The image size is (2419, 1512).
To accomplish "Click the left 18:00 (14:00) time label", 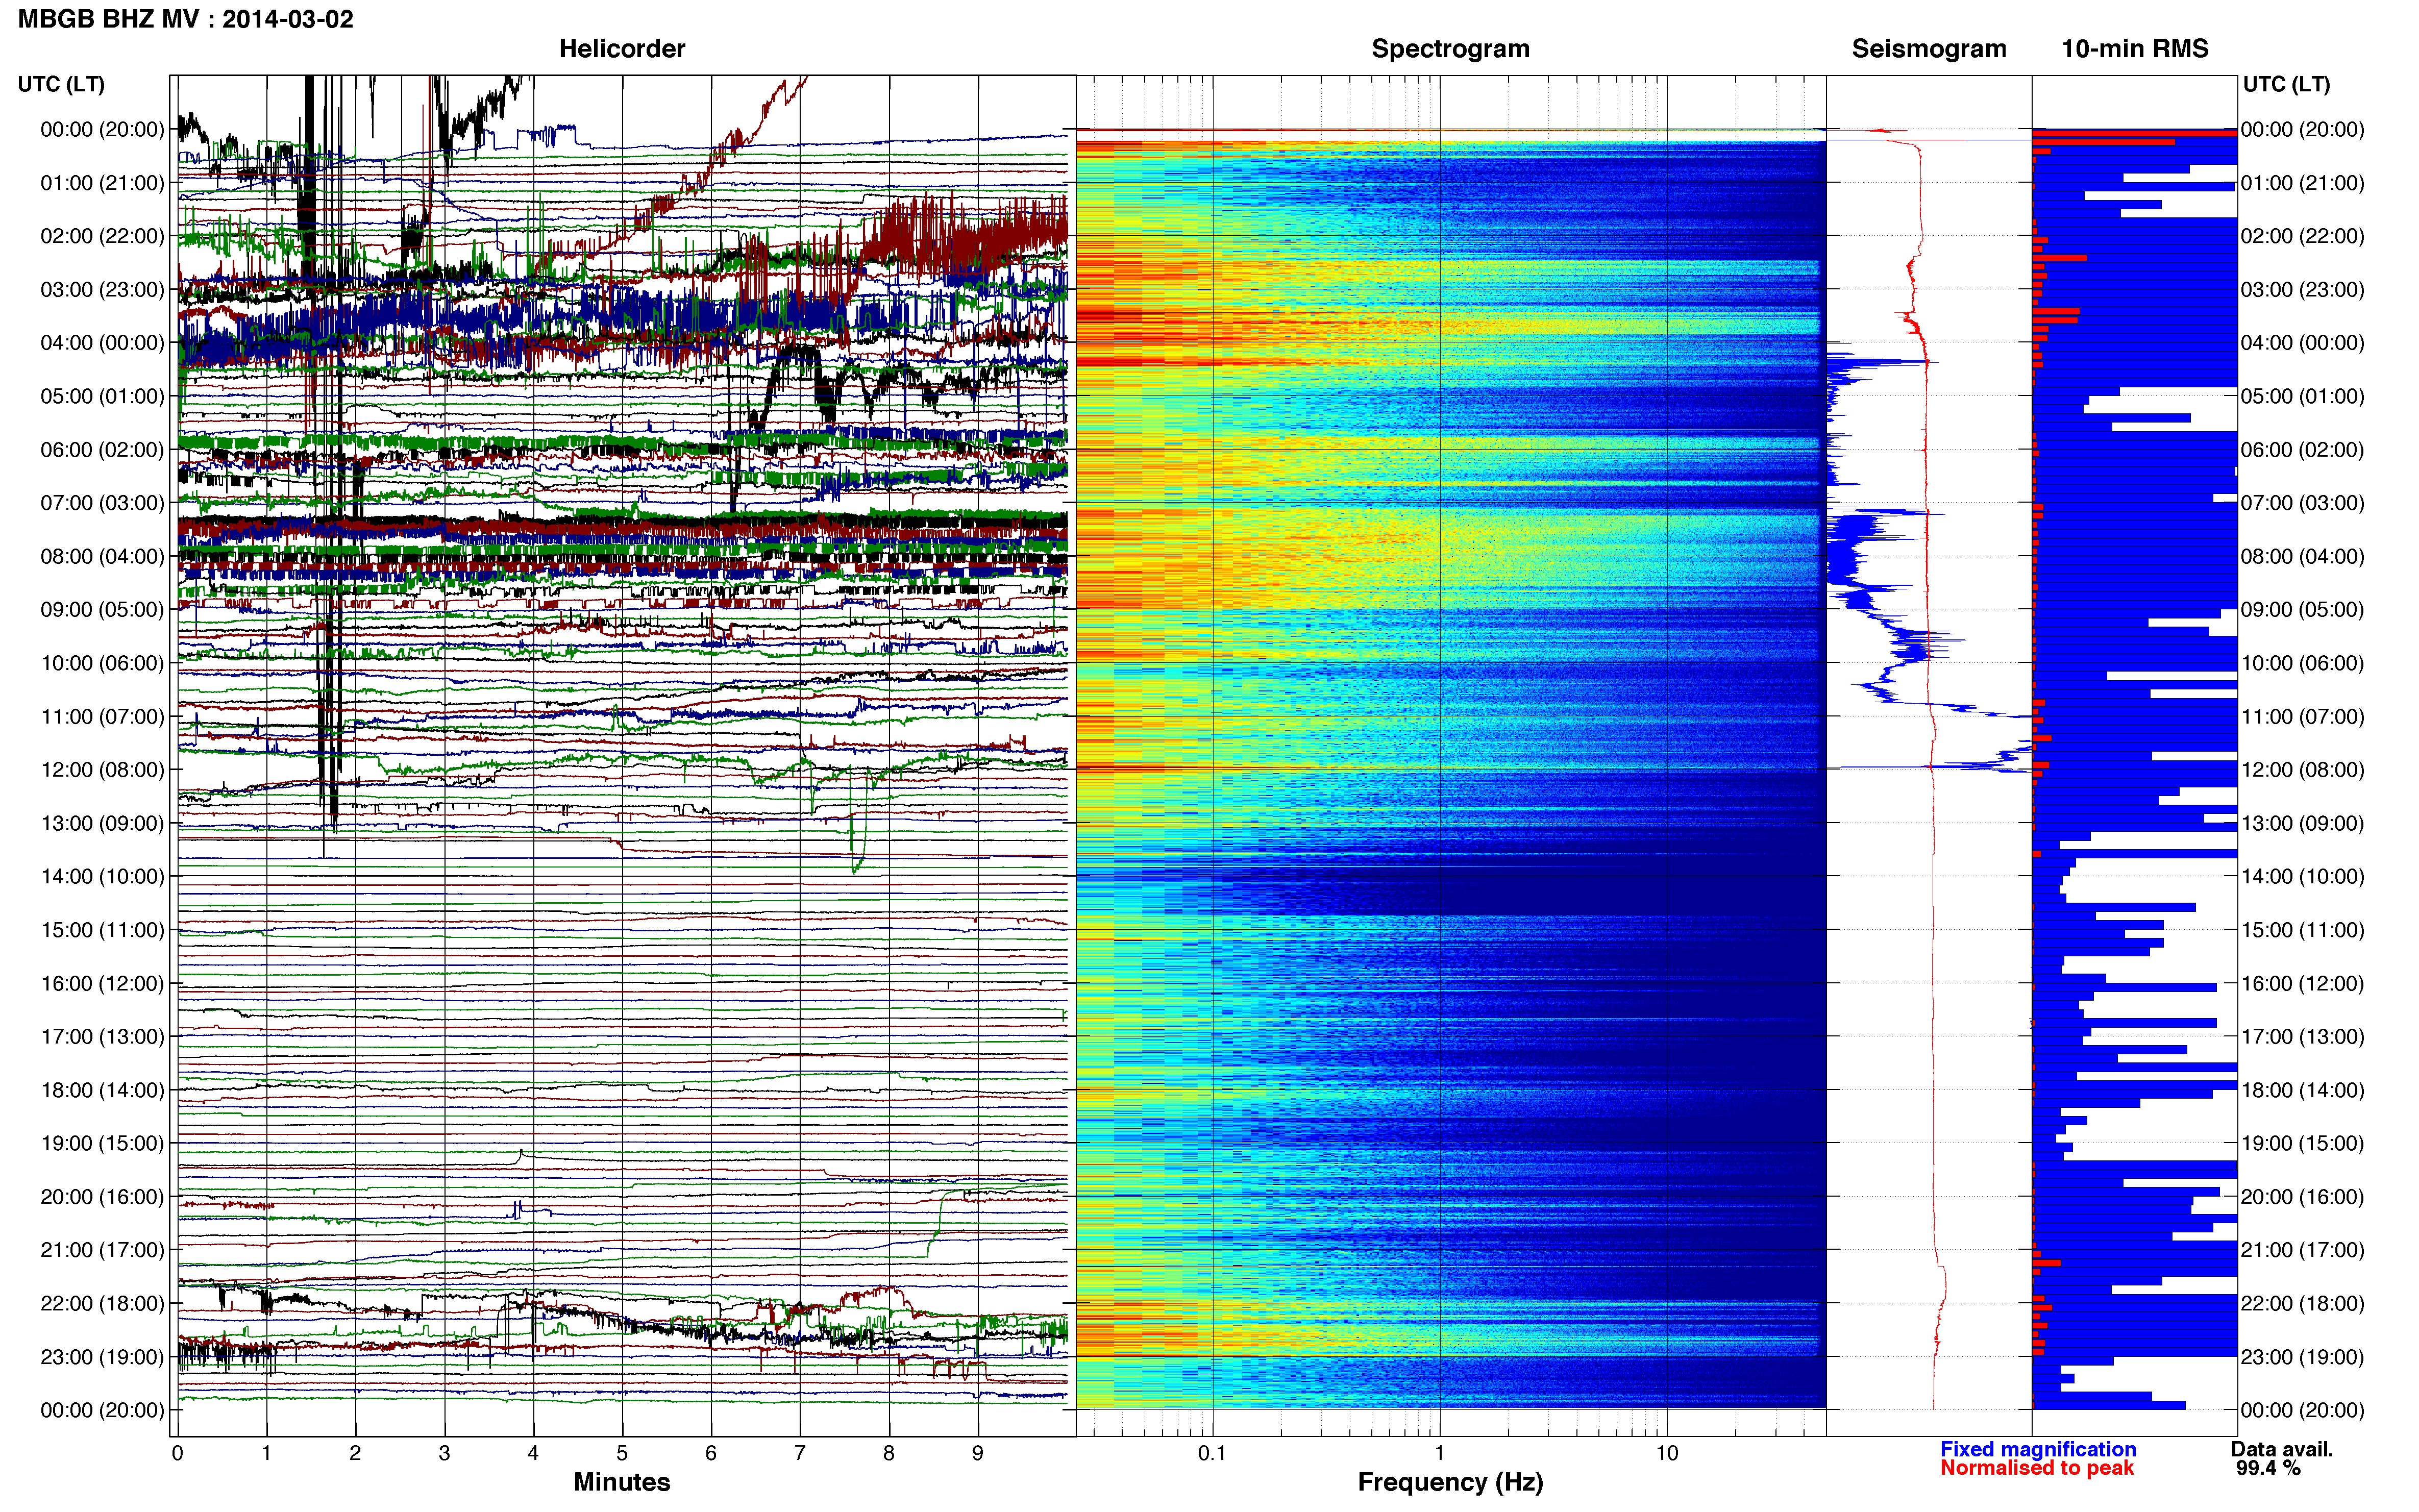I will (102, 1090).
